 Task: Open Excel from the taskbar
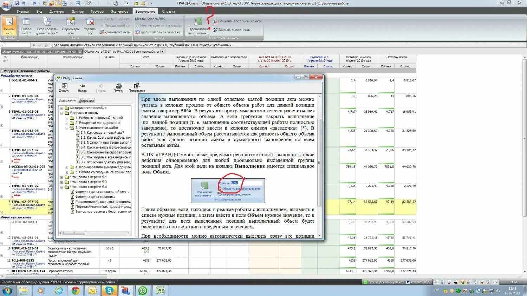point(161,291)
